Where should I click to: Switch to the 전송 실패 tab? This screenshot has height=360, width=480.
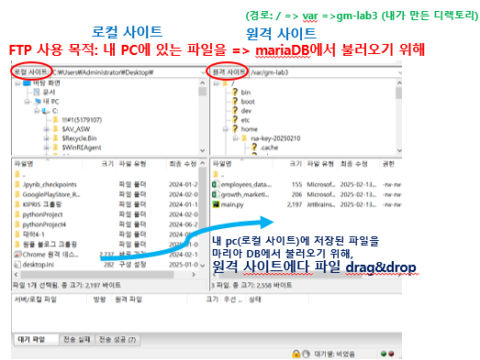coord(77,340)
